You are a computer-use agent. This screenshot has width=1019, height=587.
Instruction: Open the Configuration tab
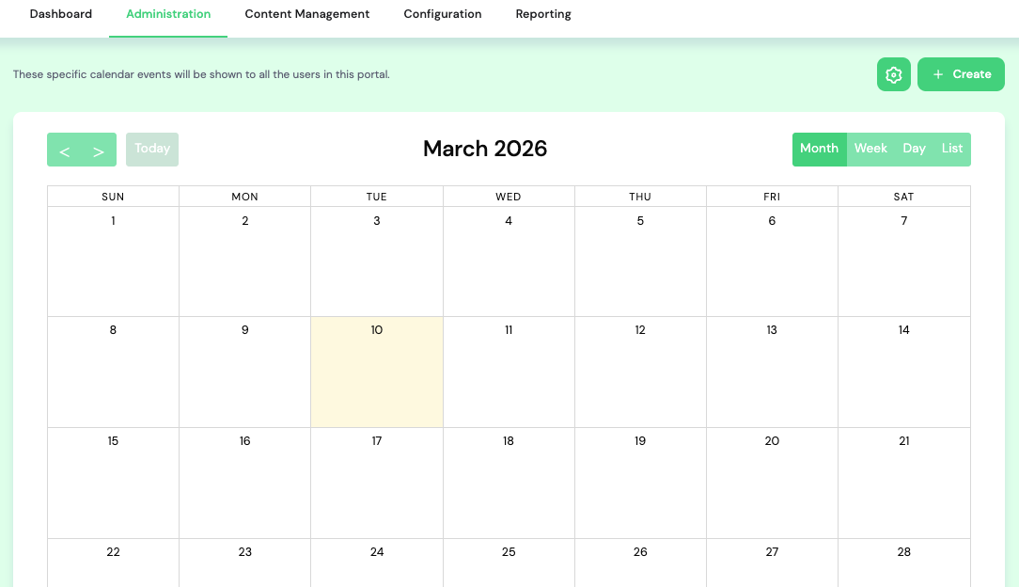pos(443,14)
